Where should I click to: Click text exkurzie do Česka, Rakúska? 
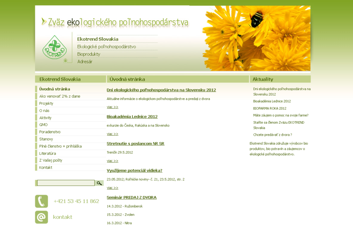click(138, 126)
